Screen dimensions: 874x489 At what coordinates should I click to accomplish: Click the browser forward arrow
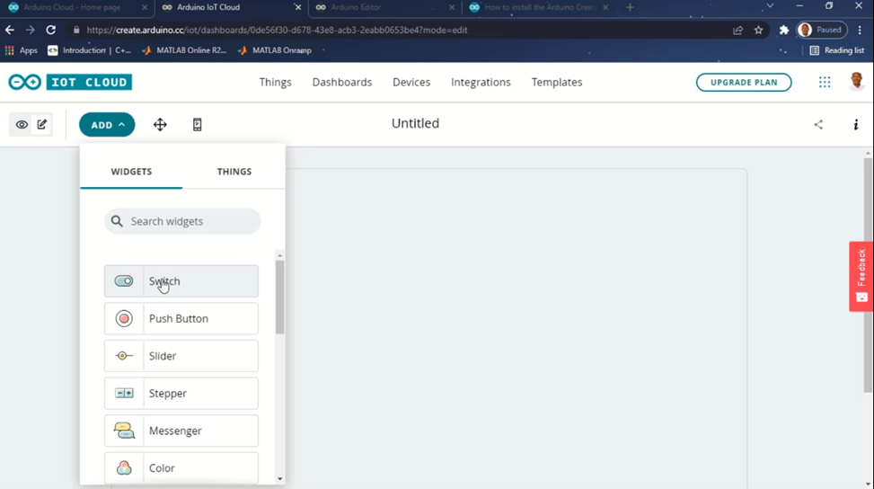(x=31, y=30)
